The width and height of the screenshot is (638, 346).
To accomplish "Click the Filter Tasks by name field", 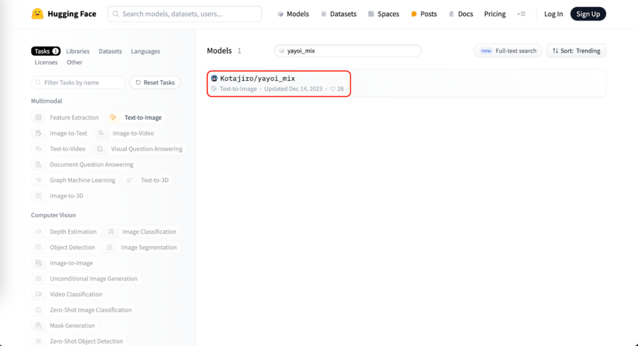I will tap(79, 83).
